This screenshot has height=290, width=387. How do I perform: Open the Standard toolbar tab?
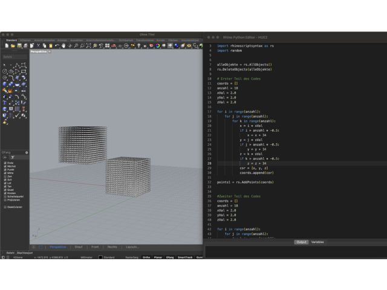[11, 40]
